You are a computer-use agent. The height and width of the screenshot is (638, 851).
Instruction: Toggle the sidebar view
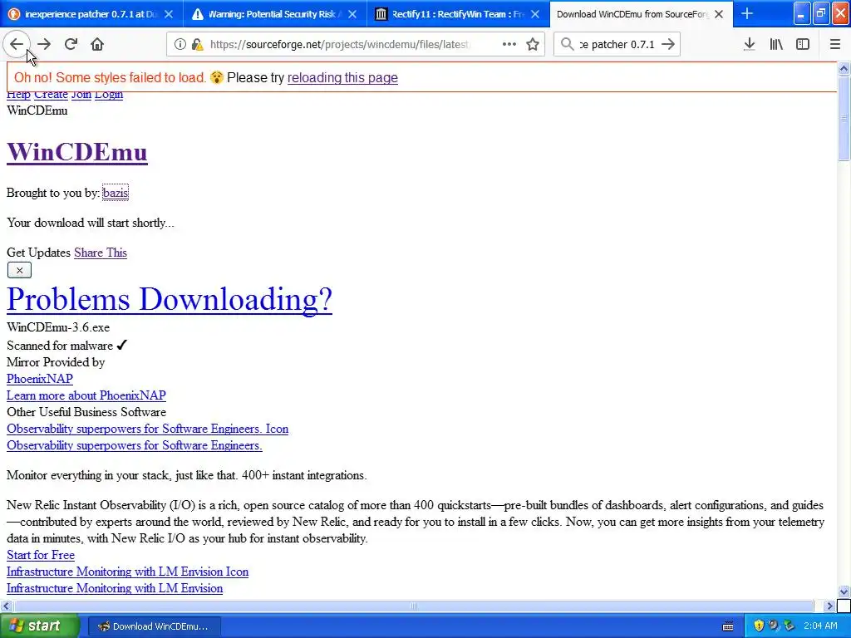pos(803,45)
